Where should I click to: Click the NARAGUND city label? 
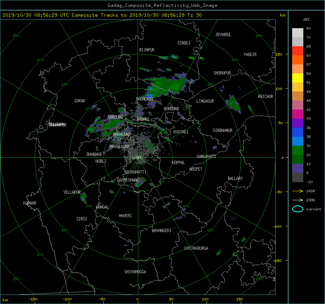122,134
